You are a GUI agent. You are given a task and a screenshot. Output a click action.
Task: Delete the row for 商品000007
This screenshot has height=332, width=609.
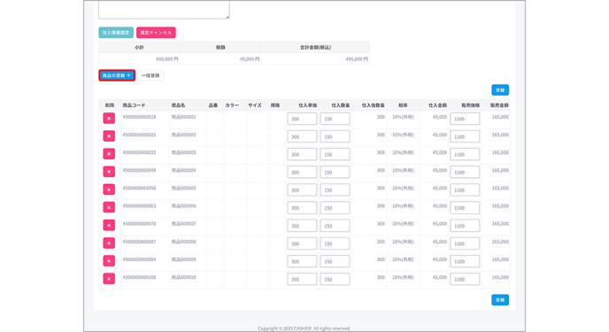[x=109, y=225]
